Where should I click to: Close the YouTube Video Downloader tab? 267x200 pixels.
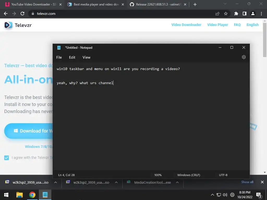coord(60,5)
